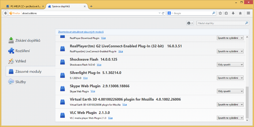The image size is (254, 127).
Task: Open Skype Web Plugin activation dropdown
Action: point(230,91)
